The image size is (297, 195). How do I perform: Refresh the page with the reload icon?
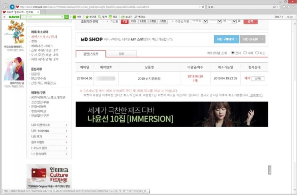click(x=203, y=7)
